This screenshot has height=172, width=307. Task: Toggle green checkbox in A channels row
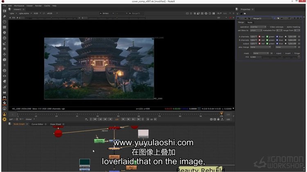pyautogui.click(x=267, y=36)
